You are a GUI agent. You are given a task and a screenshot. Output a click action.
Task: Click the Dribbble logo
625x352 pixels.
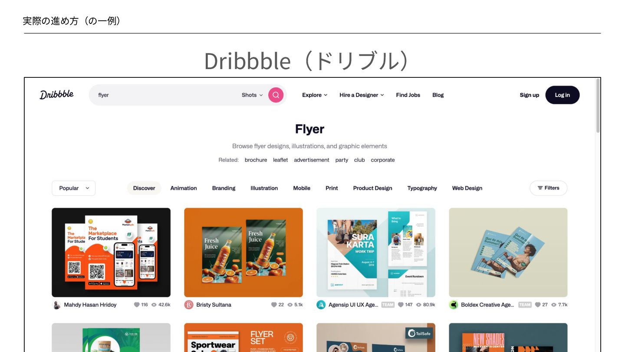57,95
